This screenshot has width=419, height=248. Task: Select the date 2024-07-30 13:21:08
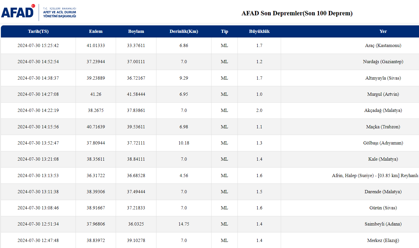[38, 159]
